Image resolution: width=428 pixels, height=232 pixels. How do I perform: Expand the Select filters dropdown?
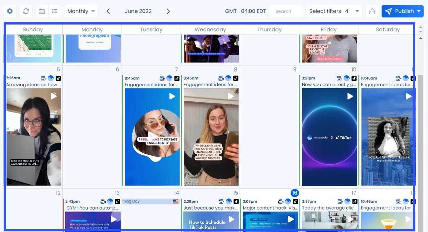pyautogui.click(x=334, y=11)
